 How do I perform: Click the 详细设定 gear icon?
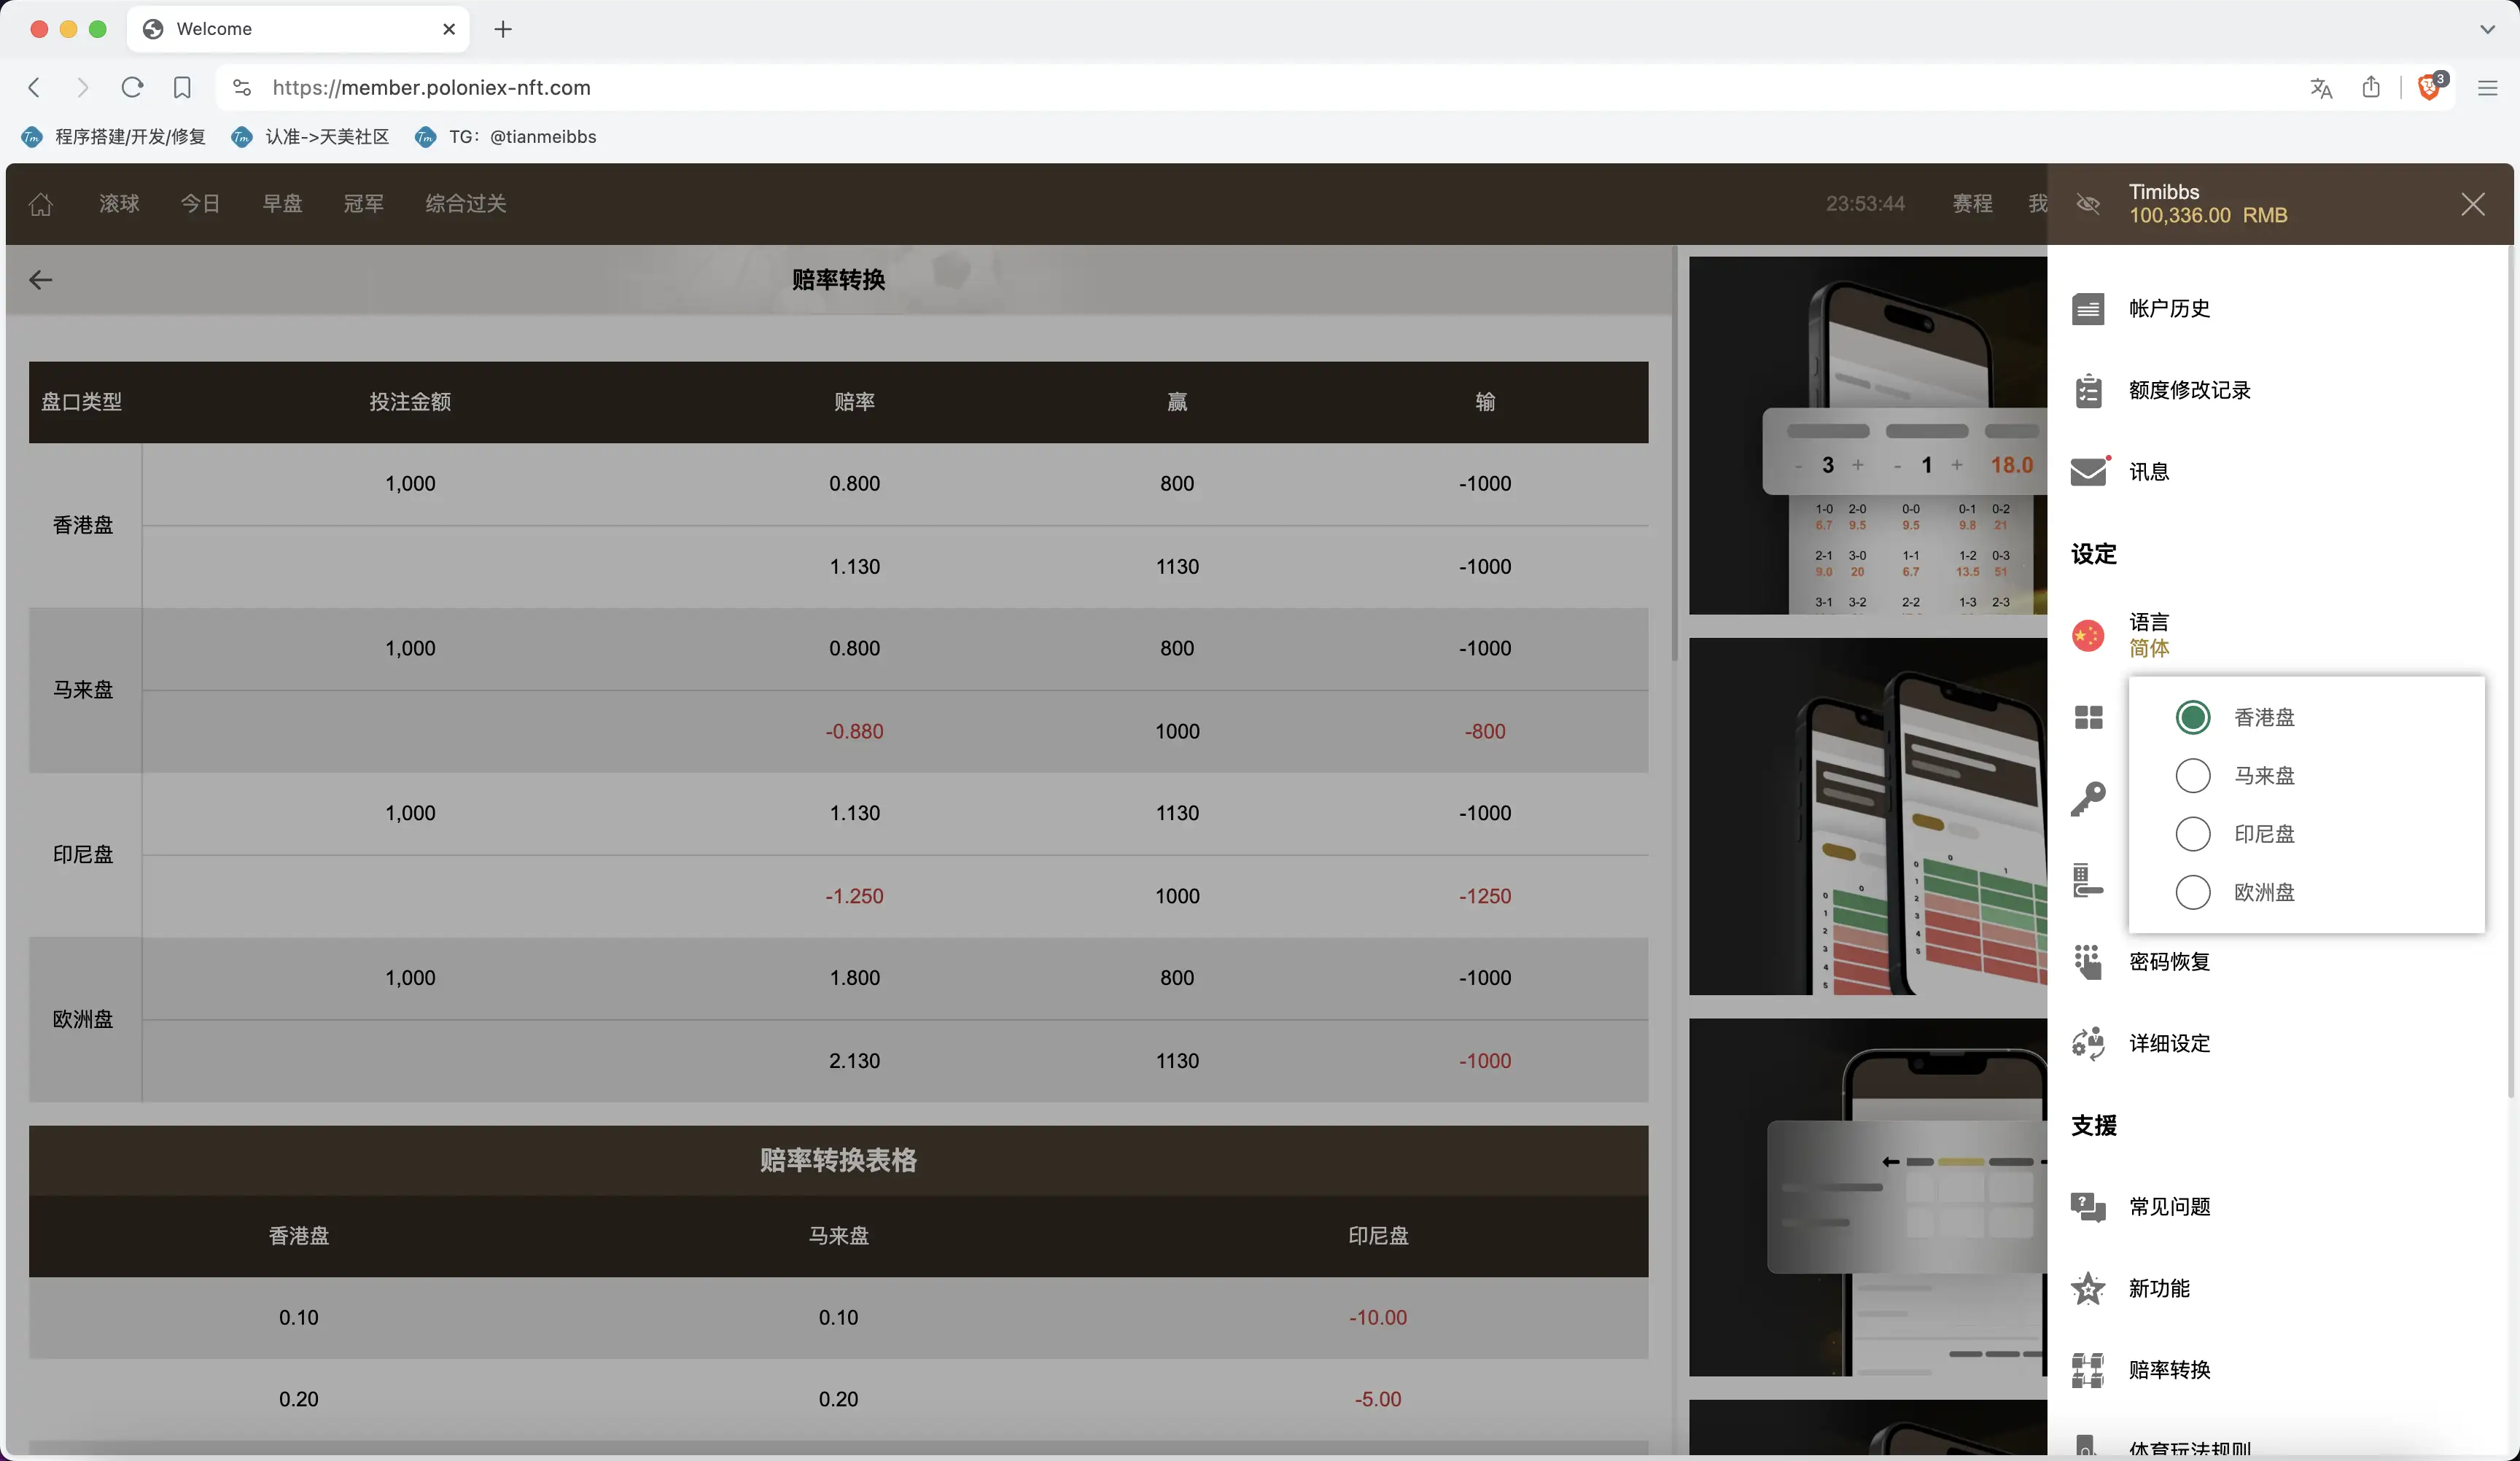(2088, 1043)
